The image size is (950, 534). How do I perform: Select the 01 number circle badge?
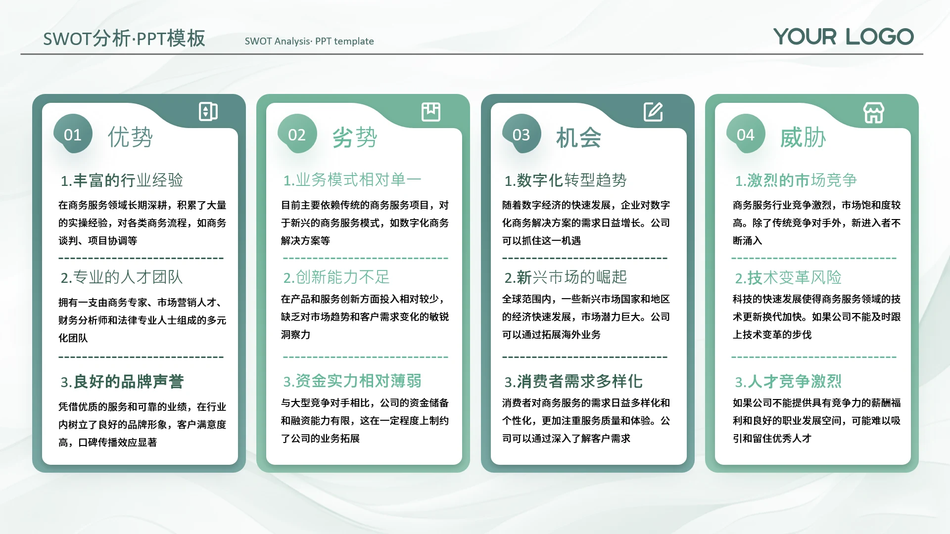73,134
